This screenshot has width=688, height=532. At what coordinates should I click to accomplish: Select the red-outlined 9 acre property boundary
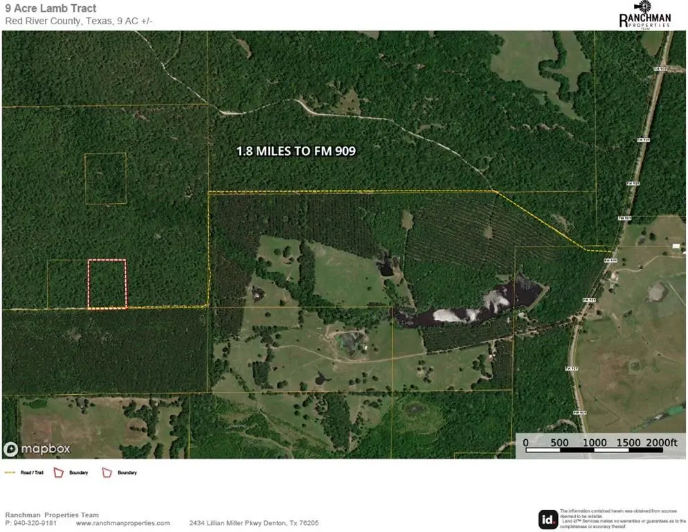click(x=107, y=283)
